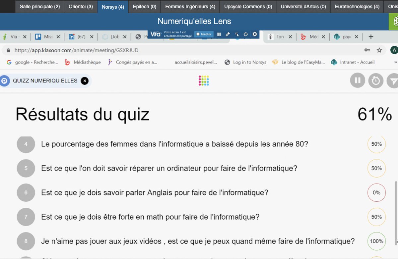Open the Log in to Norsys bookmark
This screenshot has width=398, height=259.
point(245,62)
